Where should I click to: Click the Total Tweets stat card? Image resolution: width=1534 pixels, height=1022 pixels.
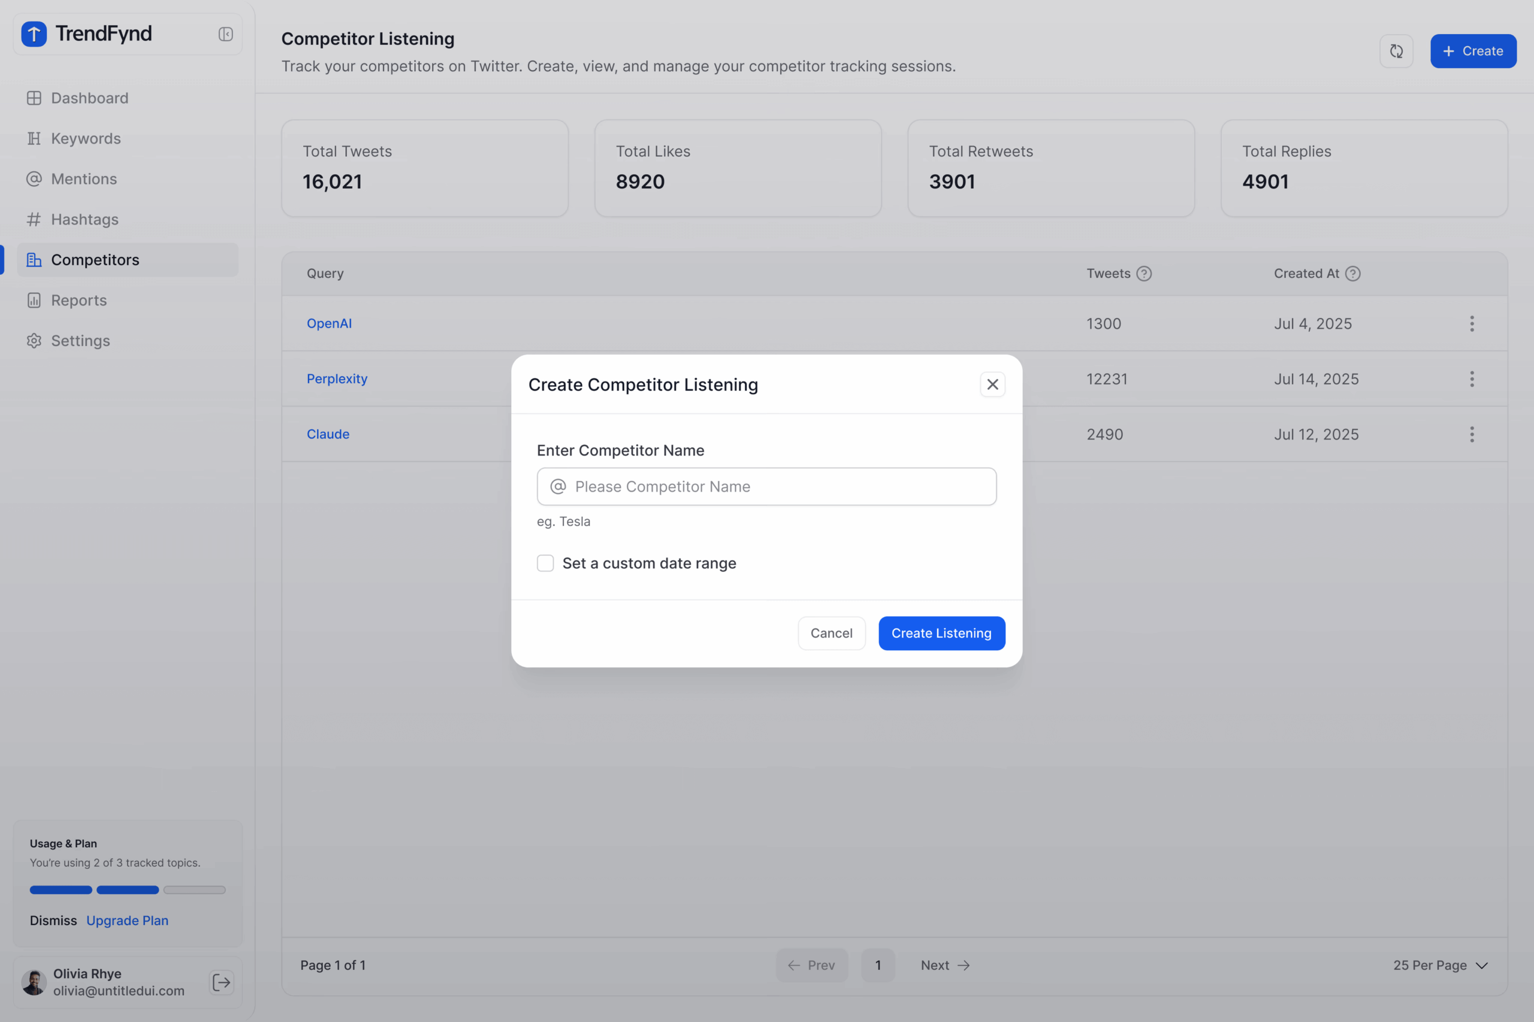425,168
